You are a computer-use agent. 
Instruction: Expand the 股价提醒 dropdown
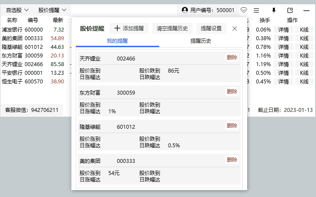52,10
